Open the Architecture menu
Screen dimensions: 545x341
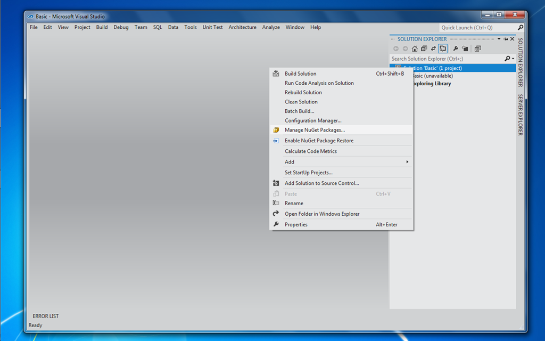pos(242,27)
